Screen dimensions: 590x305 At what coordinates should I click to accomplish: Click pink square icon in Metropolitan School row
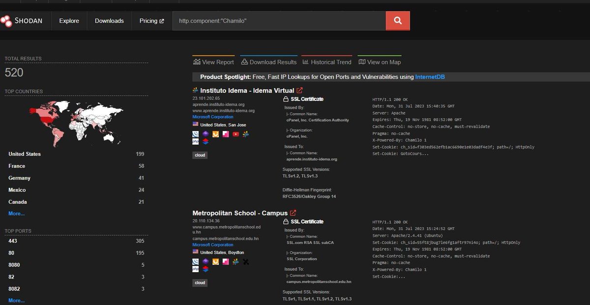click(x=226, y=262)
